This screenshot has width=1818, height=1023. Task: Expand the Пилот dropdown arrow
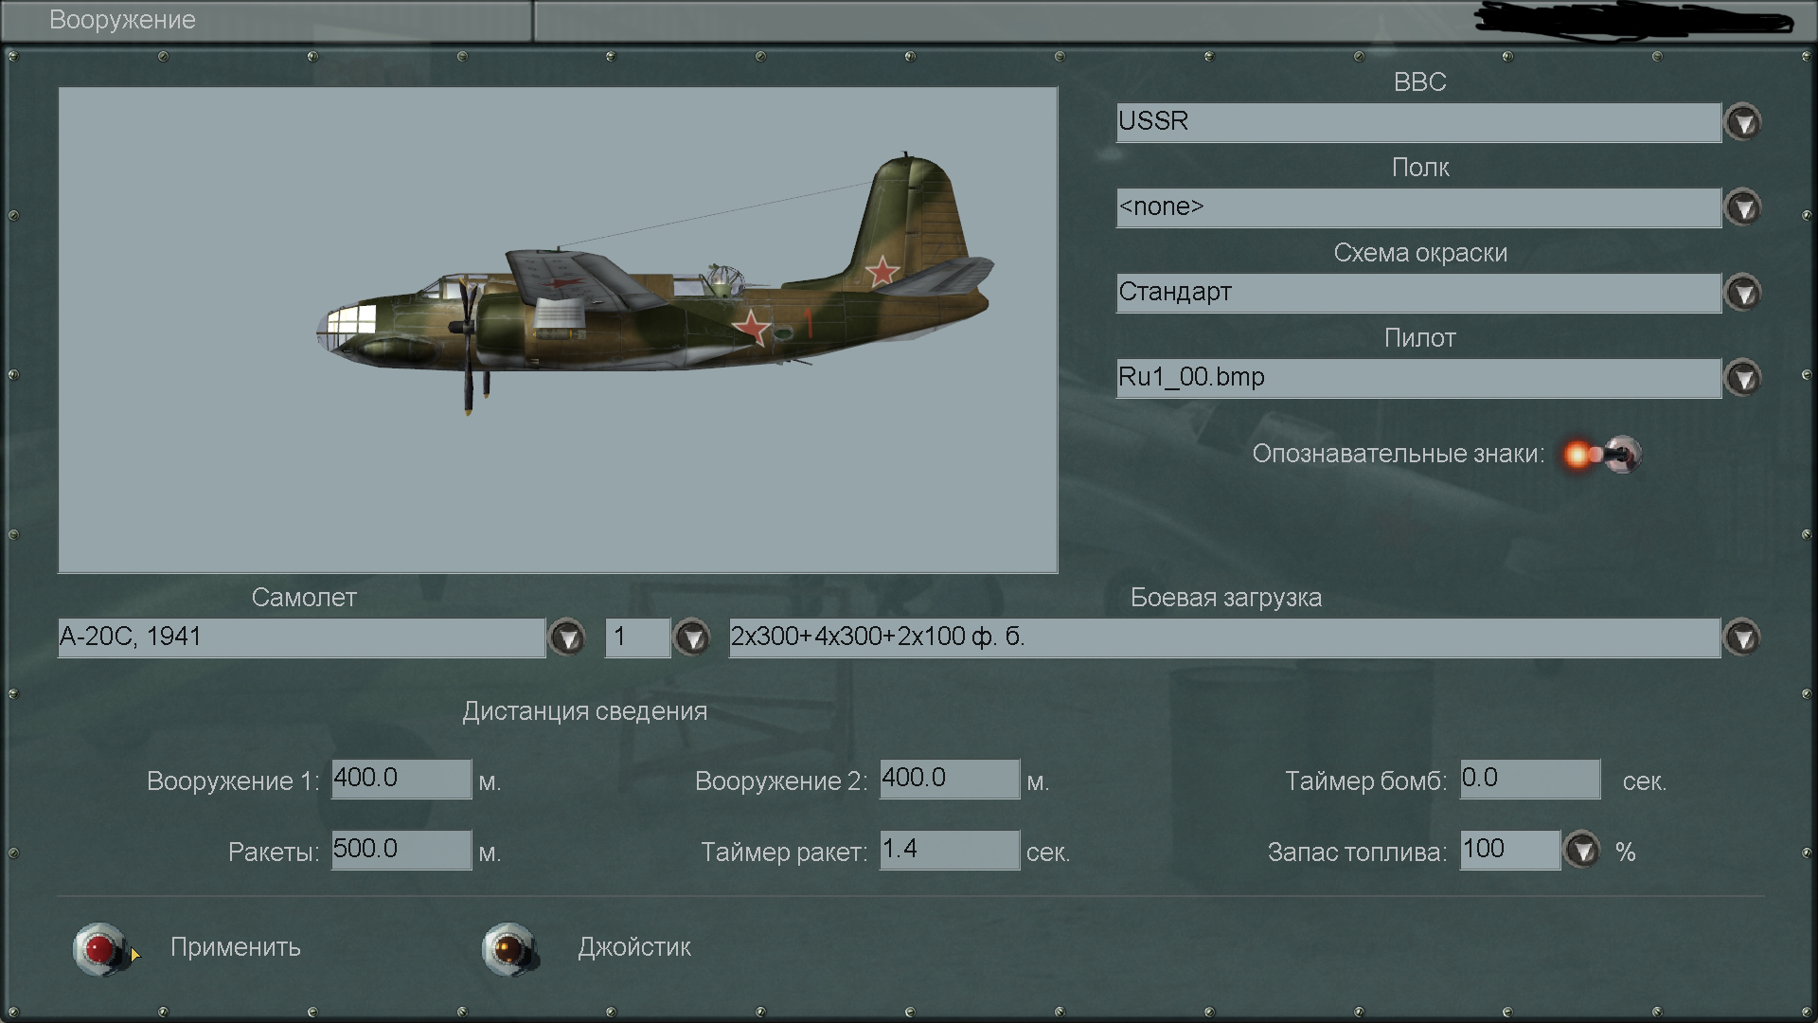tap(1742, 378)
